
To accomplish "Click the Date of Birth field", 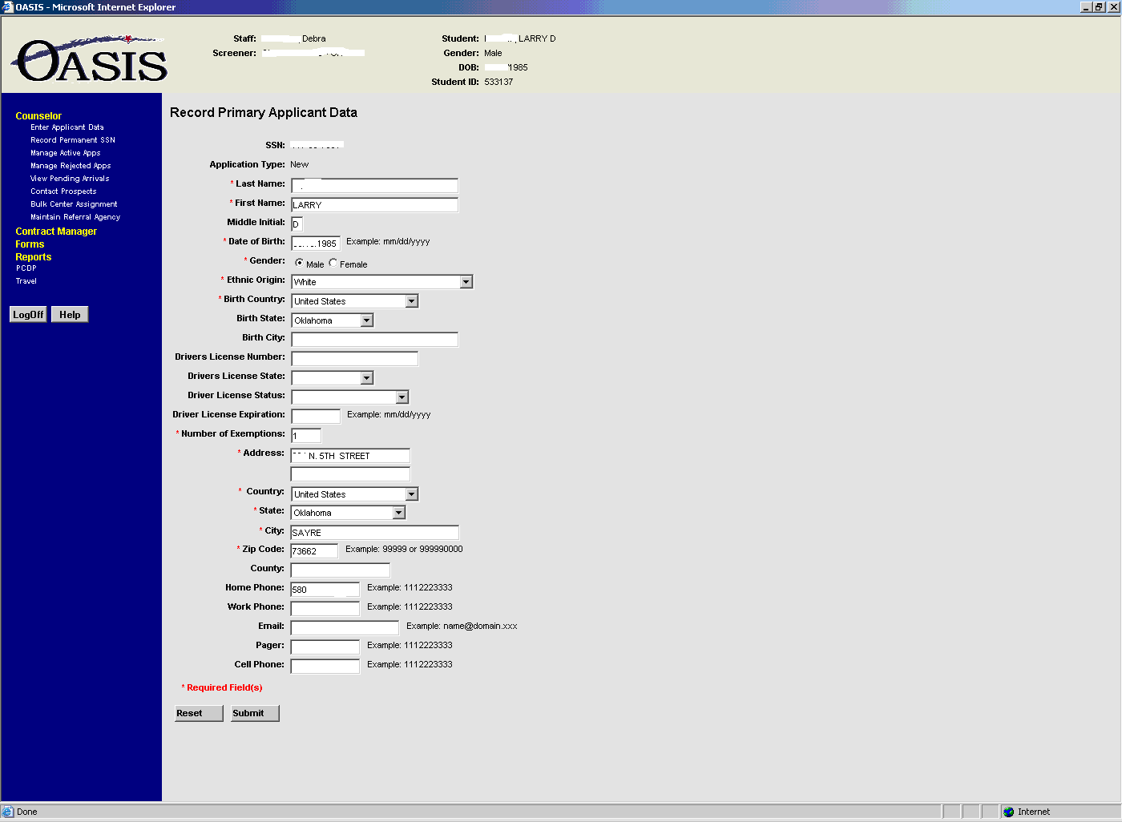I will pyautogui.click(x=316, y=244).
